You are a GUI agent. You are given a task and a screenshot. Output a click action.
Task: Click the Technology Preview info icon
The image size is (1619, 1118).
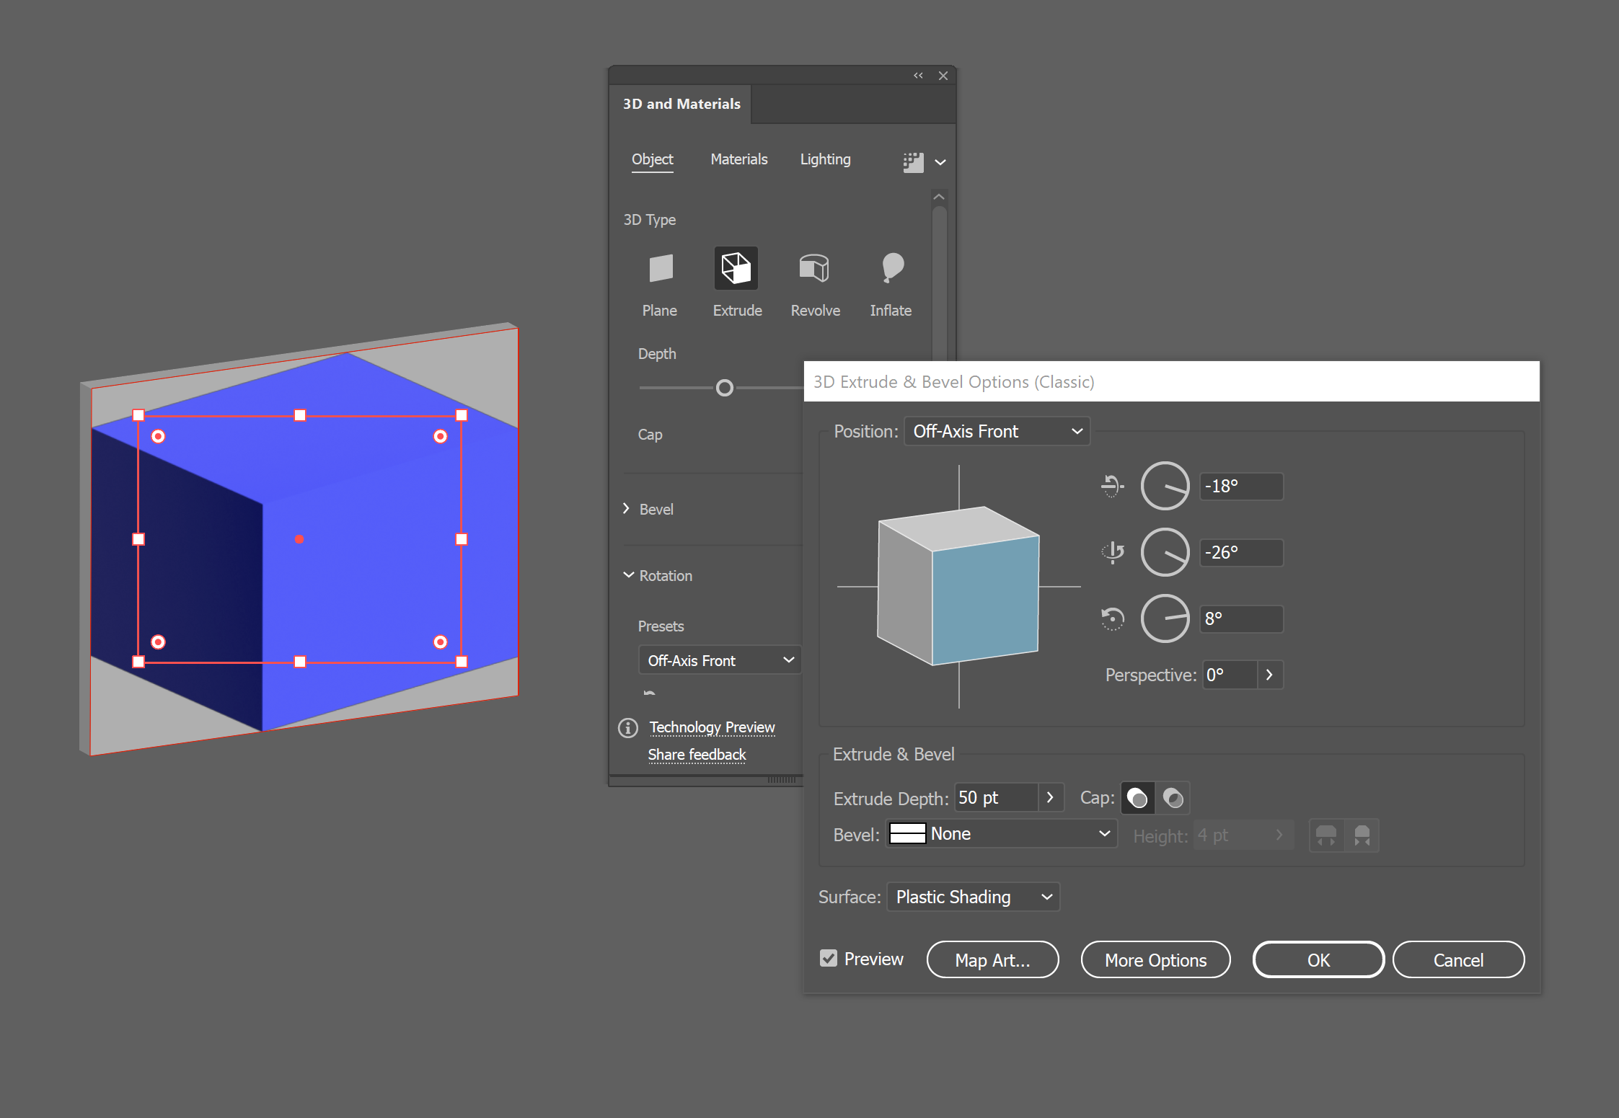(x=628, y=728)
